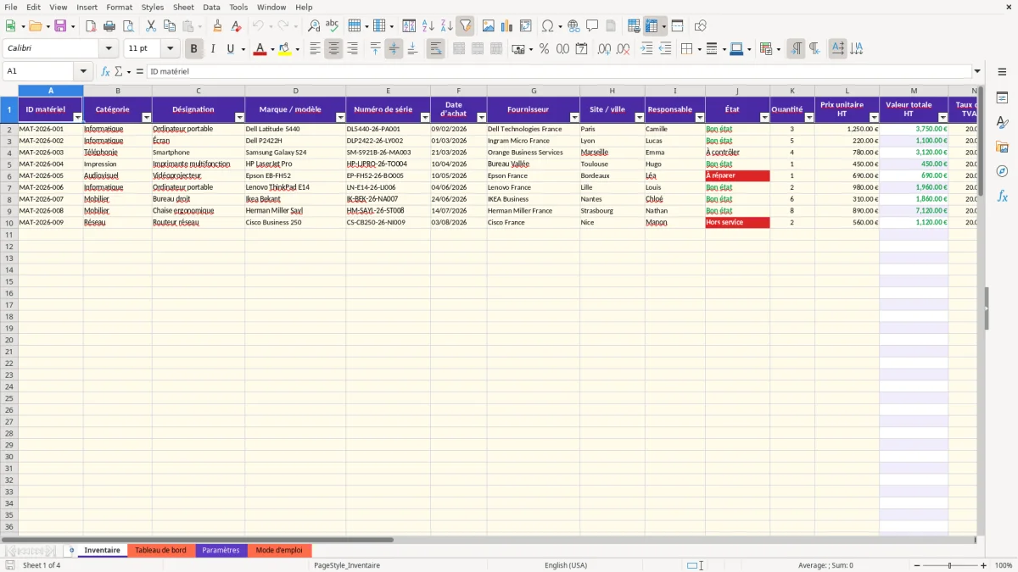The width and height of the screenshot is (1018, 572).
Task: Open the Borders dropdown arrow
Action: (701, 49)
